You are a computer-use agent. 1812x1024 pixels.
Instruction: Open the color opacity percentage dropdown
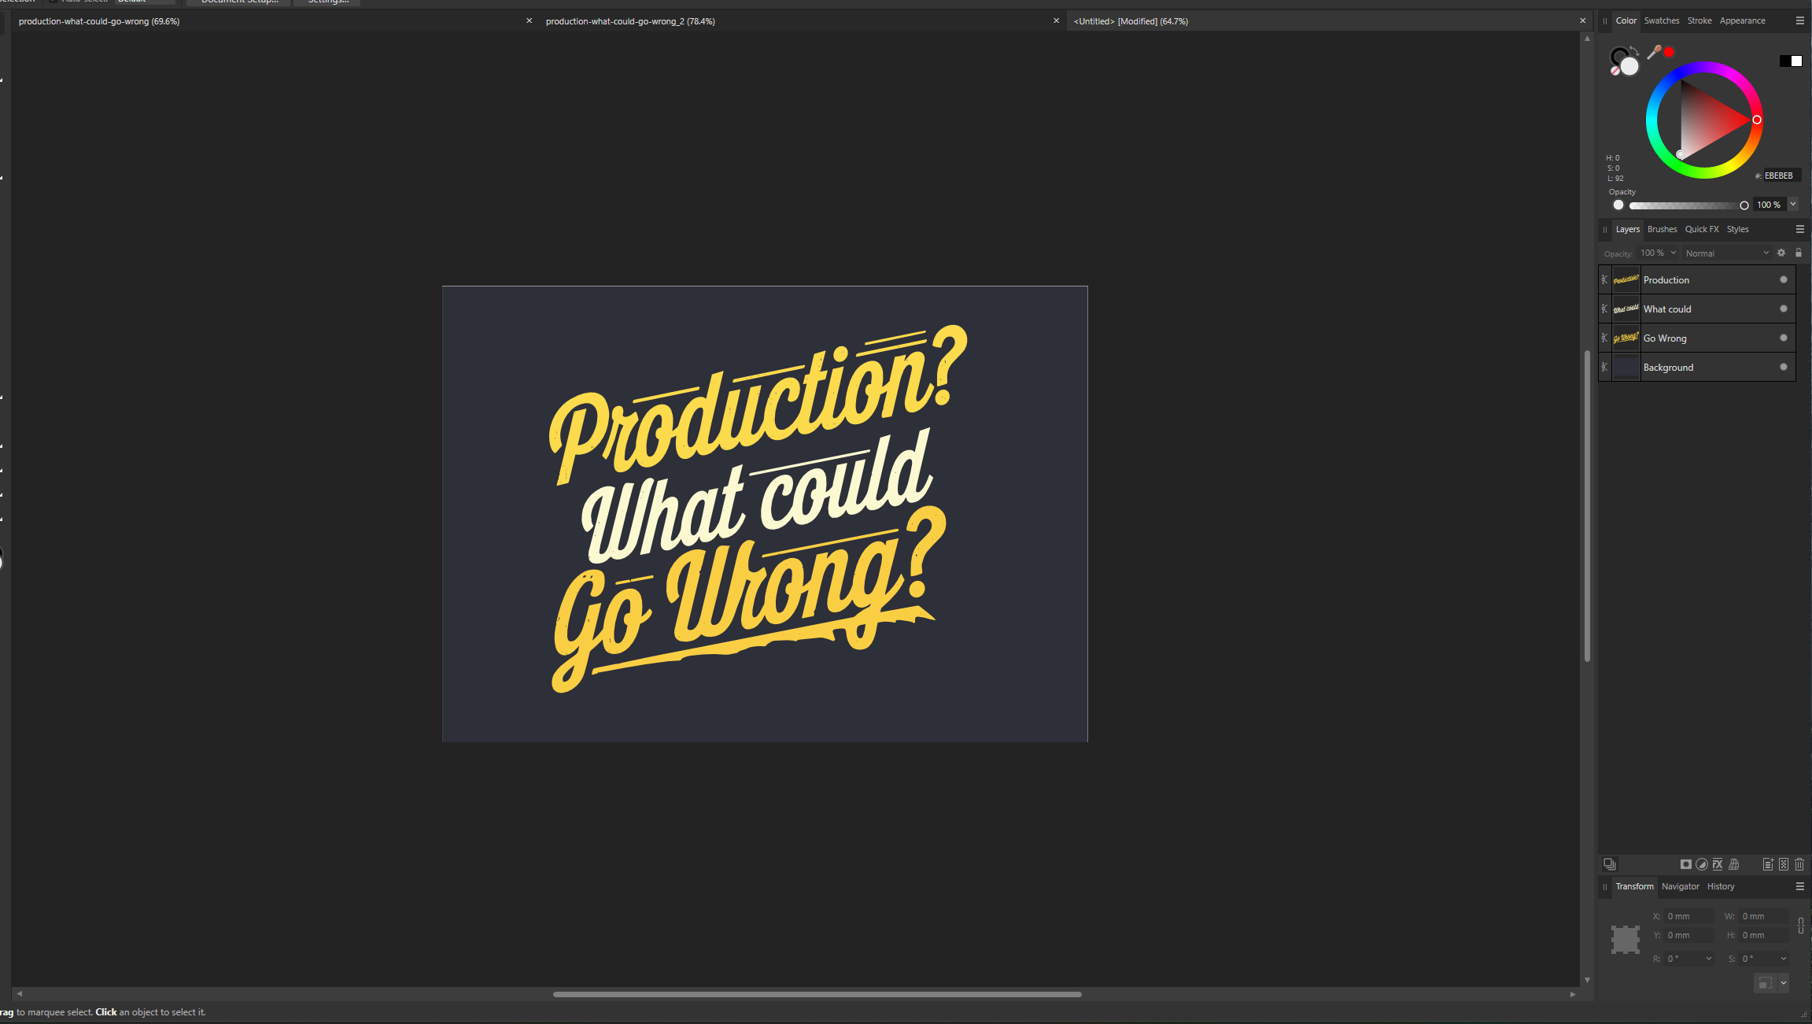pos(1793,205)
